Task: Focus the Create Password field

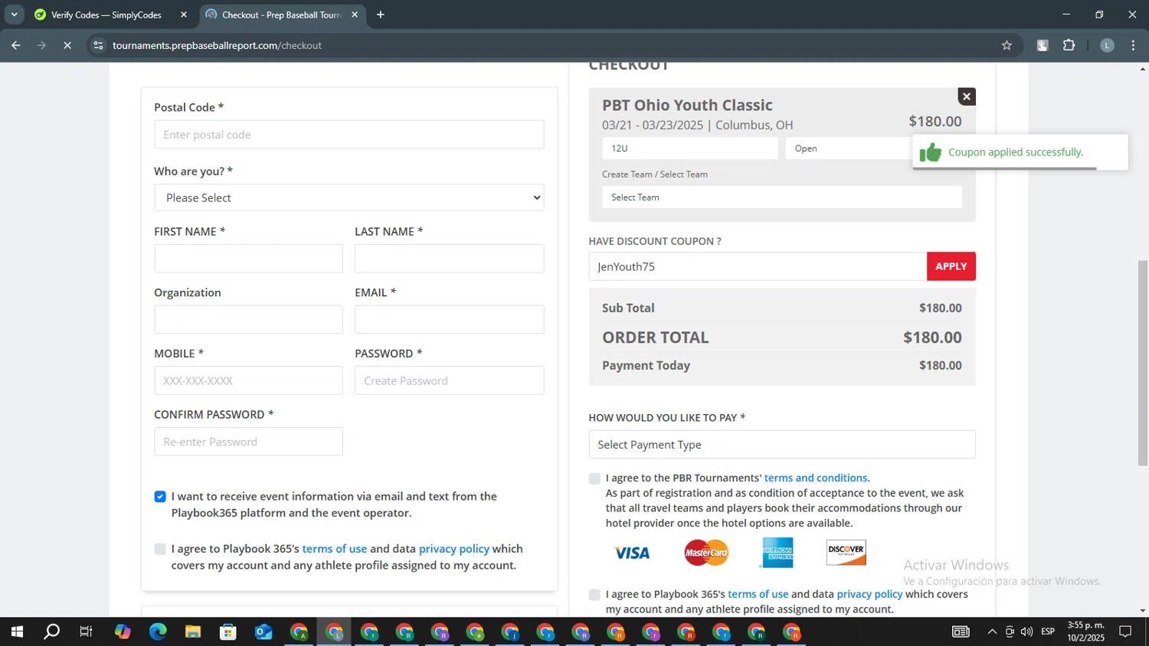Action: pos(450,380)
